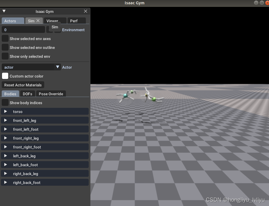
Task: Open the Perf tab
Action: point(76,21)
